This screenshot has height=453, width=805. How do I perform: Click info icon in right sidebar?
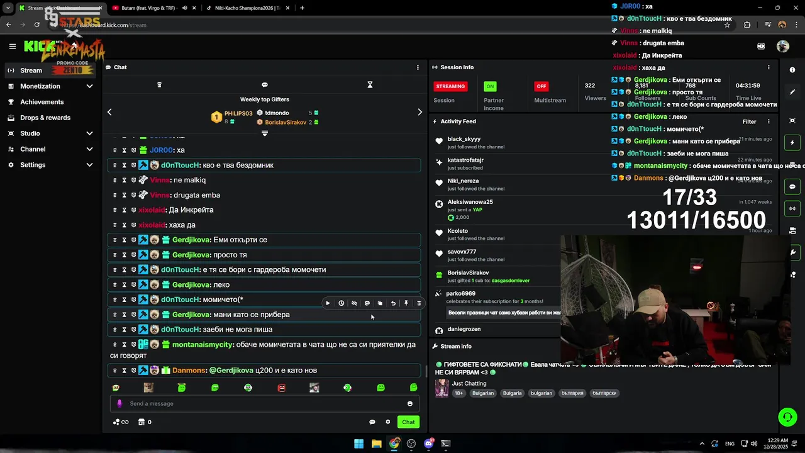pyautogui.click(x=792, y=70)
